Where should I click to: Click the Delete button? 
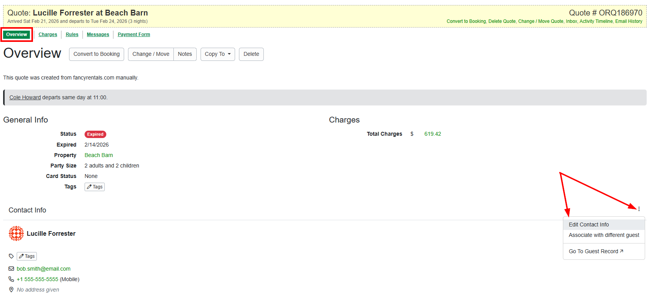(x=251, y=54)
